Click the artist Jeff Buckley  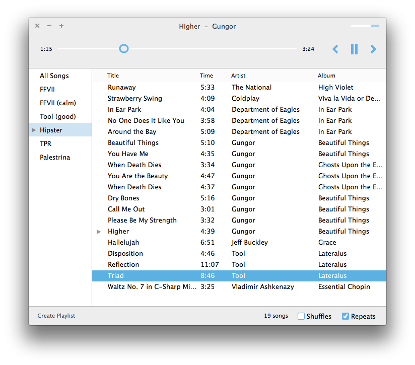[250, 243]
